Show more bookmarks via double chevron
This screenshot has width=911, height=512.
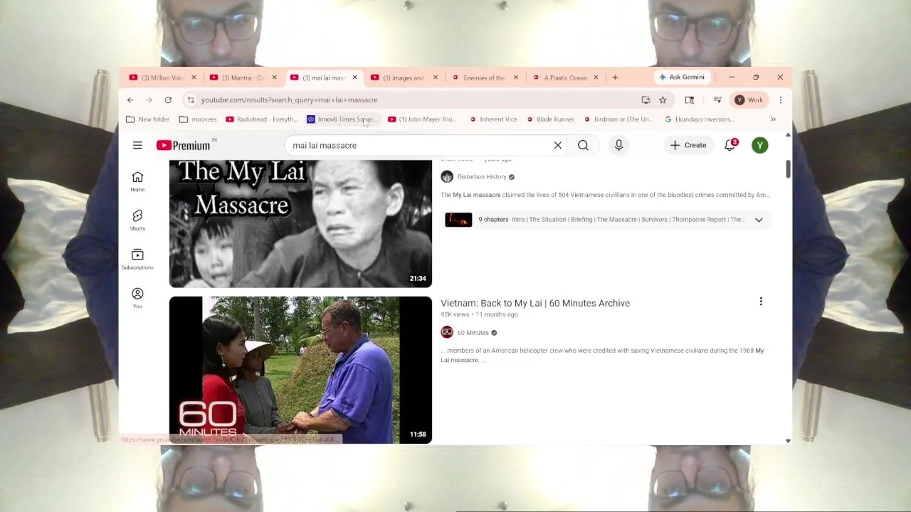click(x=773, y=119)
